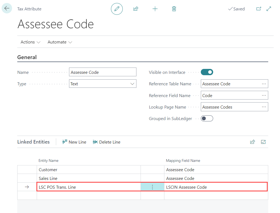Click the share icon in header

coord(136,9)
